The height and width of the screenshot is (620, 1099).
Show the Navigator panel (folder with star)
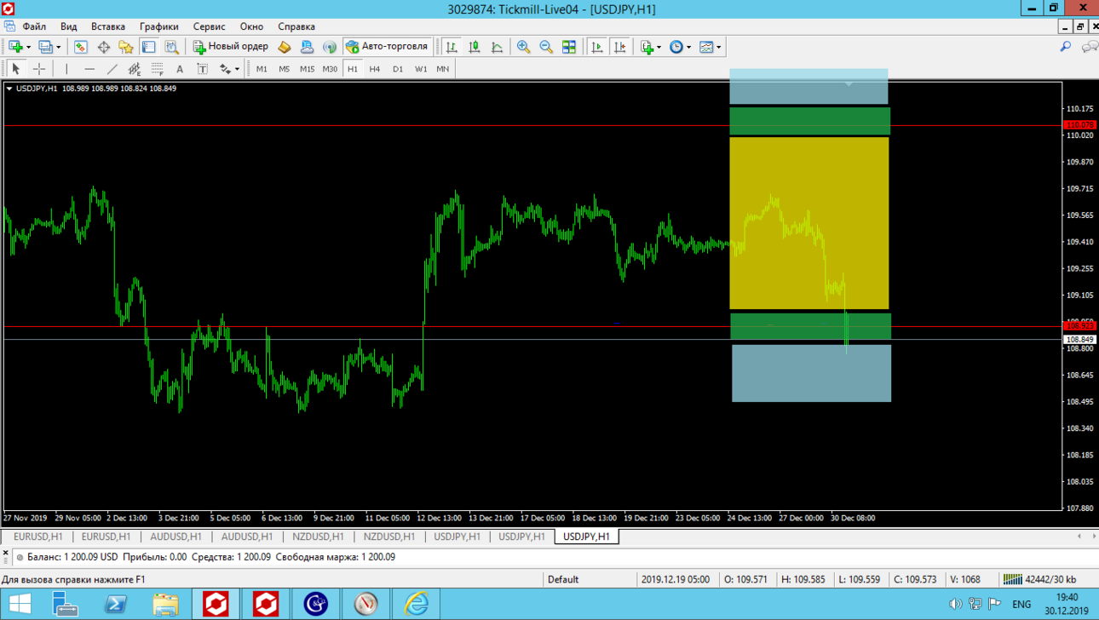click(126, 47)
